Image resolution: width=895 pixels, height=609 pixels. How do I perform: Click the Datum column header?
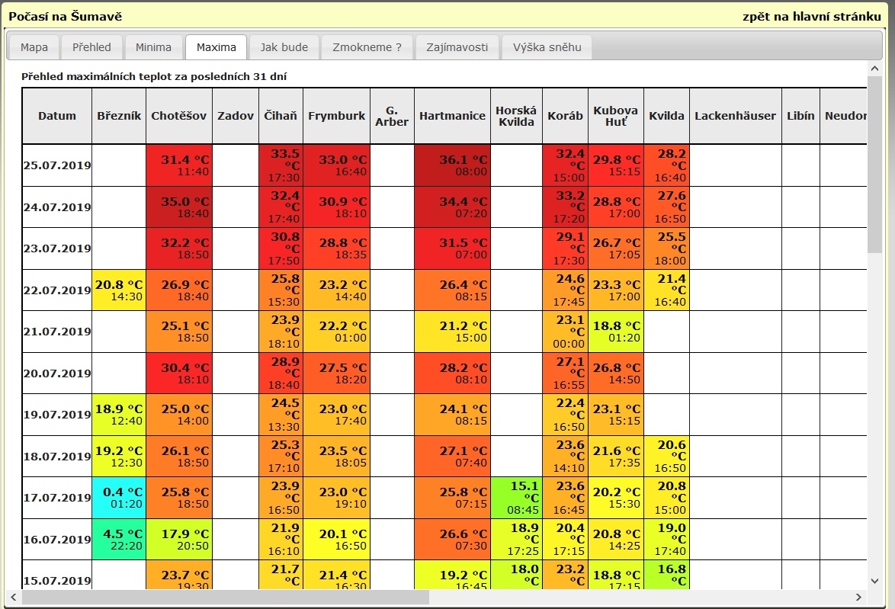coord(57,116)
